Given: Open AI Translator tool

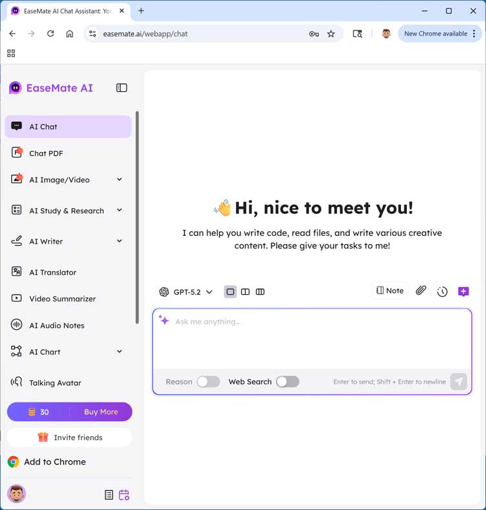Looking at the screenshot, I should [x=68, y=272].
